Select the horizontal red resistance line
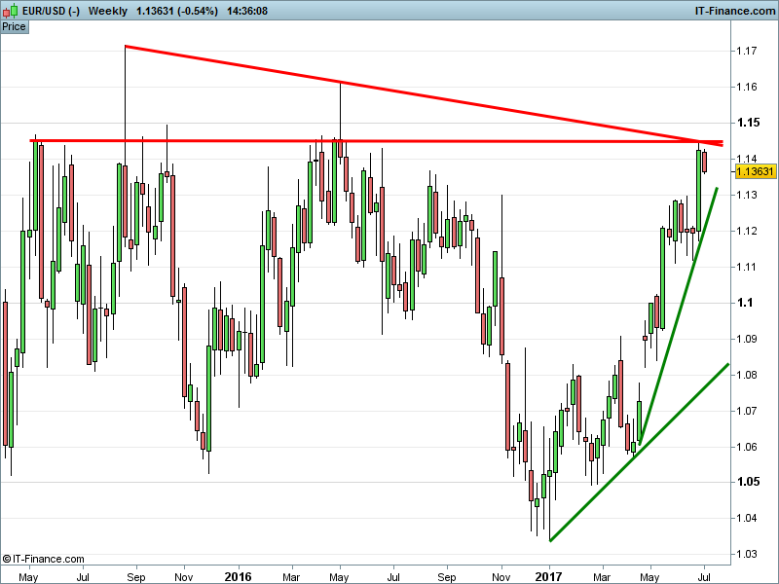This screenshot has width=779, height=584. click(376, 141)
